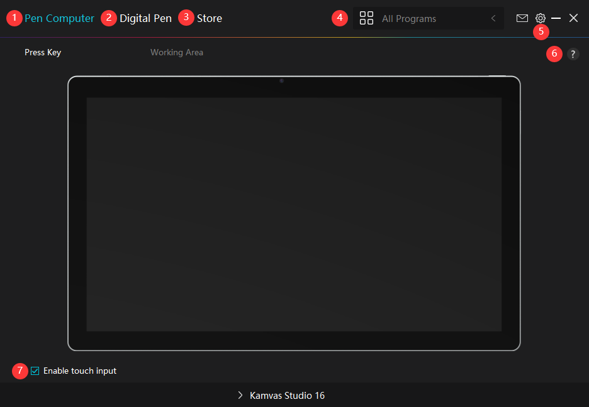
Task: Select the Press Key sub-tab
Action: (x=43, y=53)
